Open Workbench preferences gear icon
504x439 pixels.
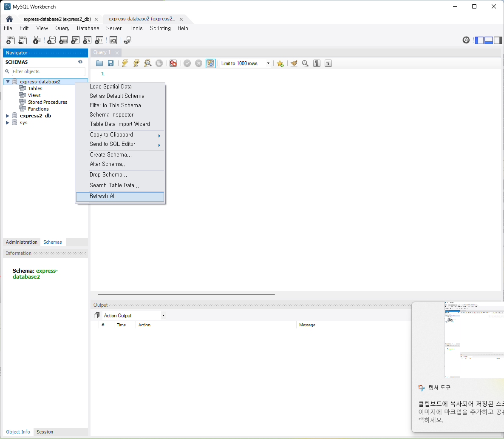tap(466, 40)
